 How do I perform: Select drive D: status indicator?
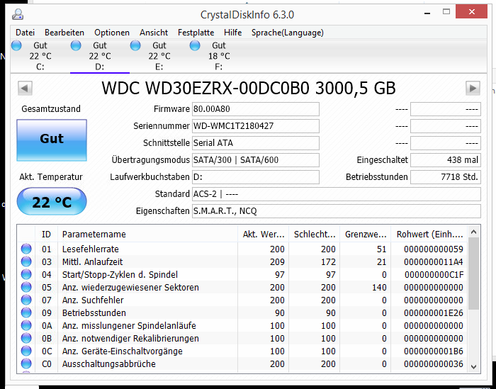coord(76,45)
